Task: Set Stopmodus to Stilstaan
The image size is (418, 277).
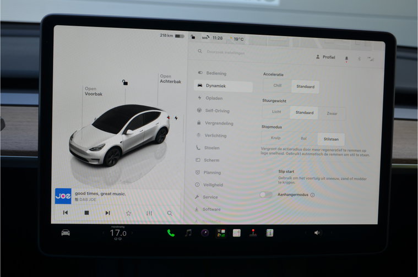Action: [331, 139]
